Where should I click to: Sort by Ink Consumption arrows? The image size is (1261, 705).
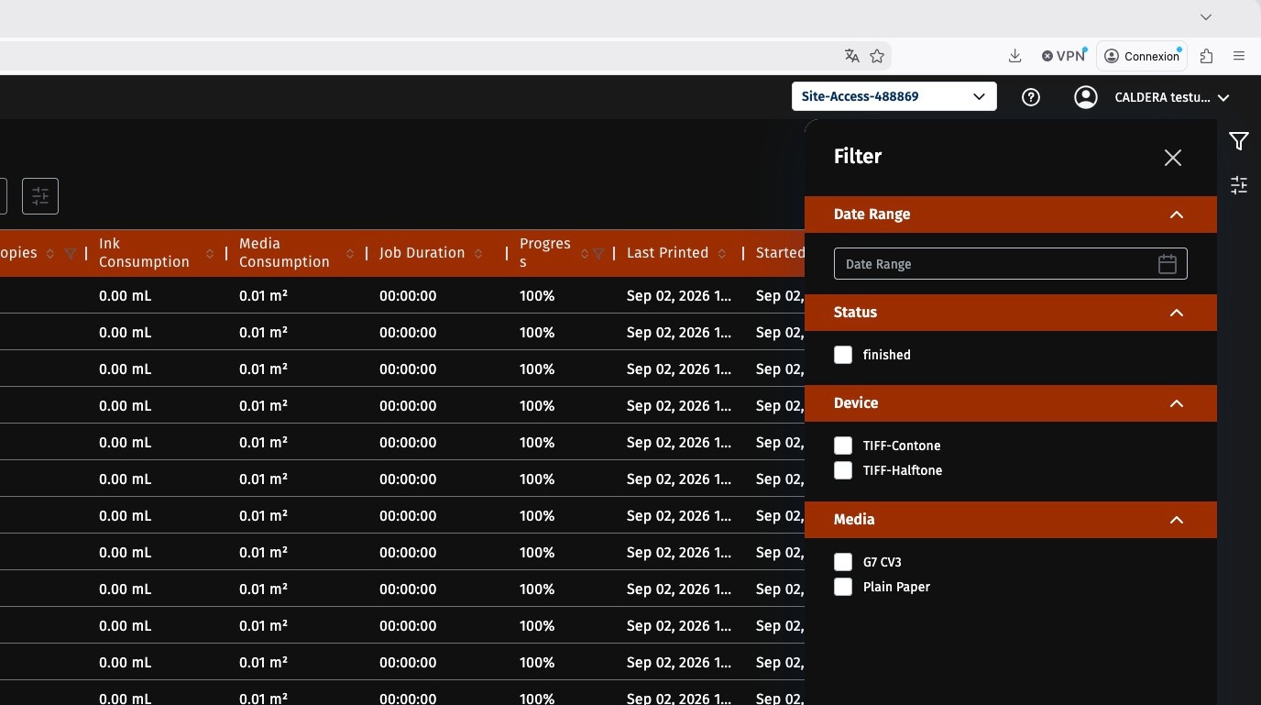point(210,254)
